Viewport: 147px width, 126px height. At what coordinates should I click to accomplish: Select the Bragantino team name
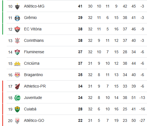pos(33,75)
